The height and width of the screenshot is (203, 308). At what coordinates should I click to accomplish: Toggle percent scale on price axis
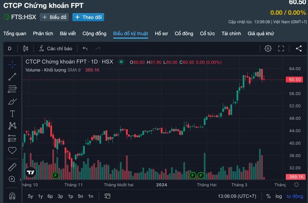point(268,196)
